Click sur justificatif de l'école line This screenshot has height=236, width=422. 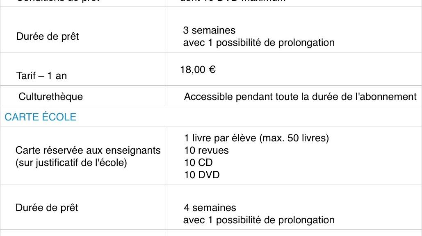pyautogui.click(x=71, y=163)
